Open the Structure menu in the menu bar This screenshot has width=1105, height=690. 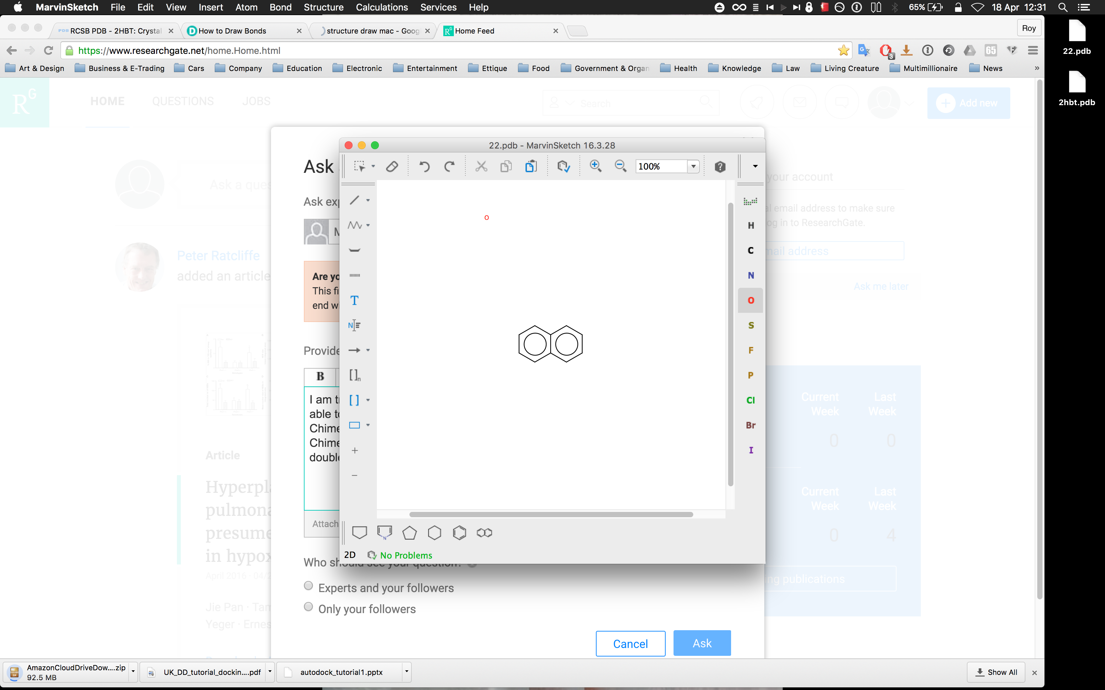click(323, 7)
